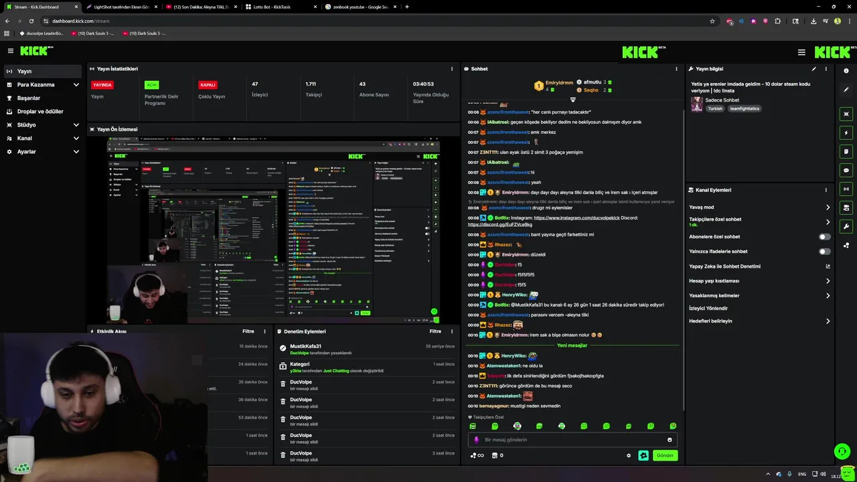
Task: Send message with Gönder button
Action: tap(665, 455)
